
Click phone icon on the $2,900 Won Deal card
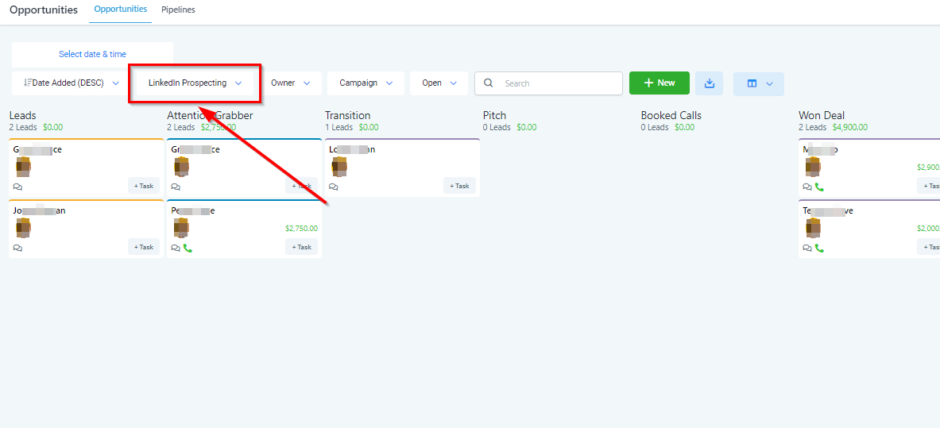(819, 187)
